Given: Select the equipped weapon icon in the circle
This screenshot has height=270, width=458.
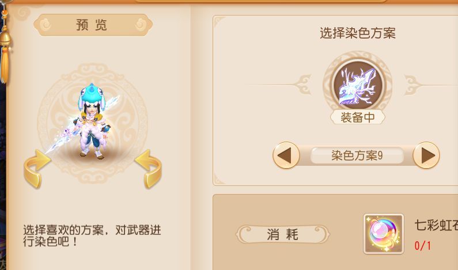Looking at the screenshot, I should coord(358,86).
